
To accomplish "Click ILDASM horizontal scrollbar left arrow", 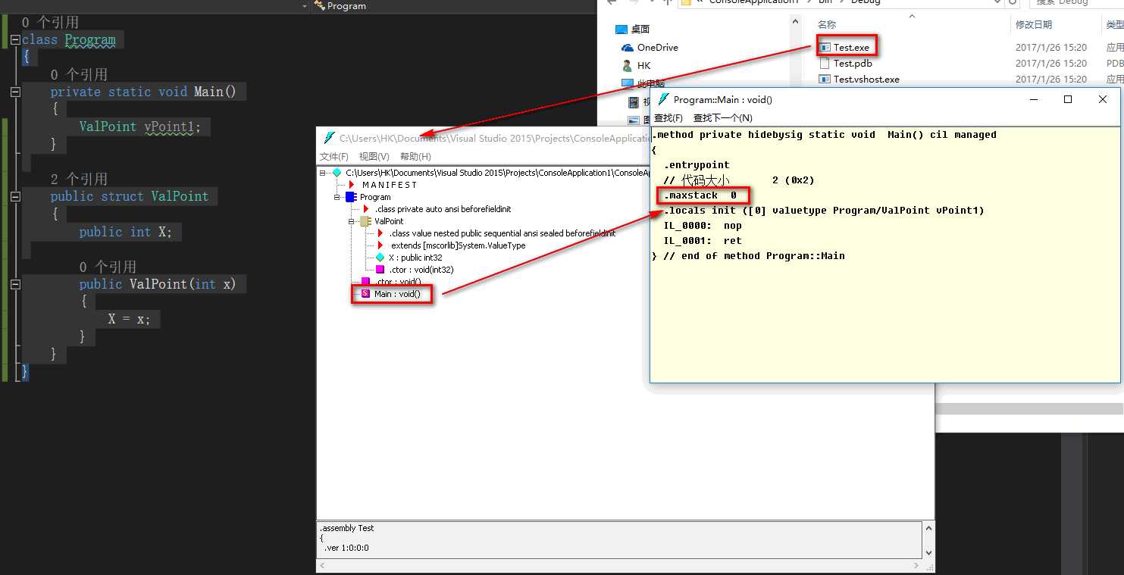I will click(x=321, y=566).
